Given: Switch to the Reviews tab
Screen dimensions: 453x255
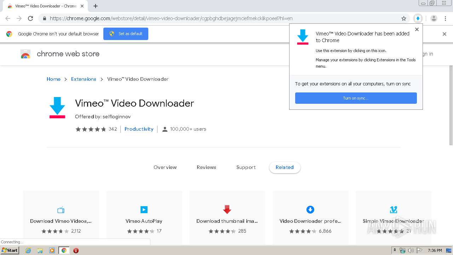Looking at the screenshot, I should [x=206, y=167].
